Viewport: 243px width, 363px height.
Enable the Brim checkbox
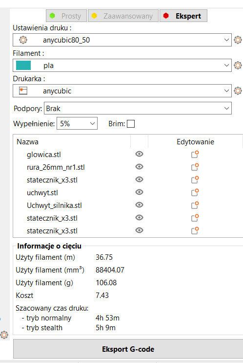pos(131,124)
